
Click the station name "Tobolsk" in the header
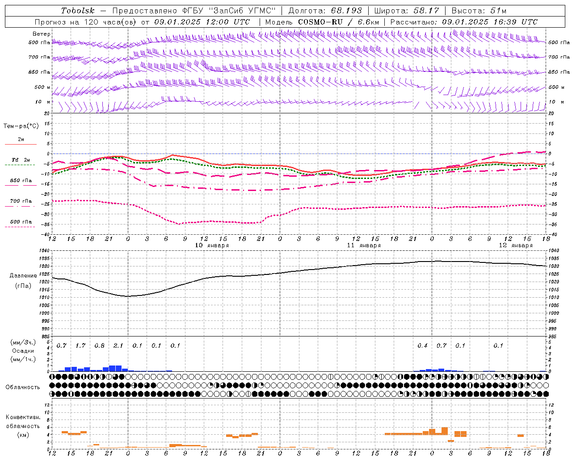point(78,11)
